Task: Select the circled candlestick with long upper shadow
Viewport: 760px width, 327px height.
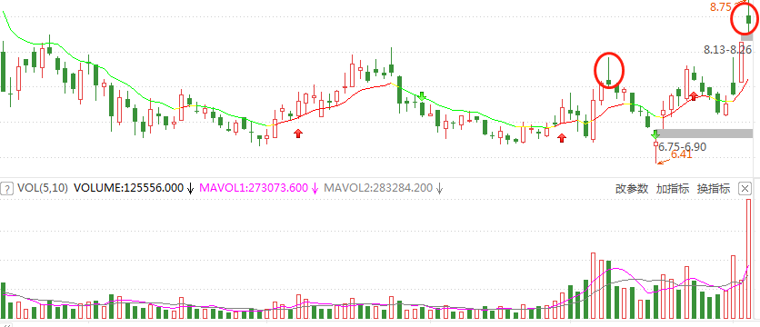Action: tap(609, 72)
